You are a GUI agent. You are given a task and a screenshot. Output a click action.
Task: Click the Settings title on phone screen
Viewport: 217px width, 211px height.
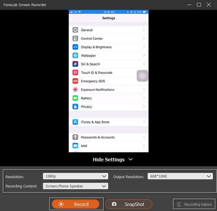[108, 18]
